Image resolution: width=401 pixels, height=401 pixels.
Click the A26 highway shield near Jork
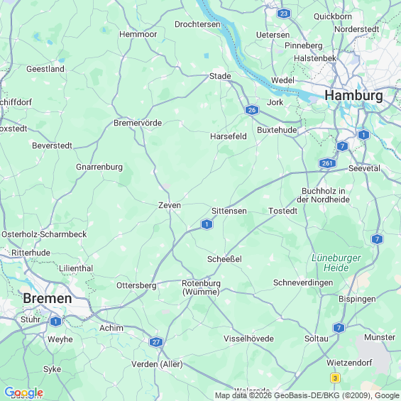click(252, 110)
